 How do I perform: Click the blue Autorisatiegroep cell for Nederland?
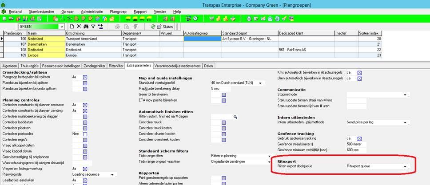201,39
